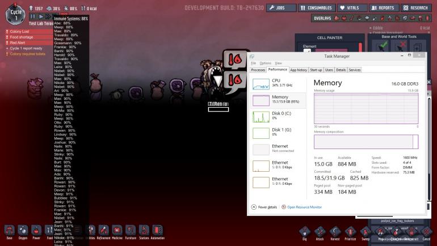The image size is (437, 246).
Task: Select the Harvest tool
Action: tap(335, 233)
